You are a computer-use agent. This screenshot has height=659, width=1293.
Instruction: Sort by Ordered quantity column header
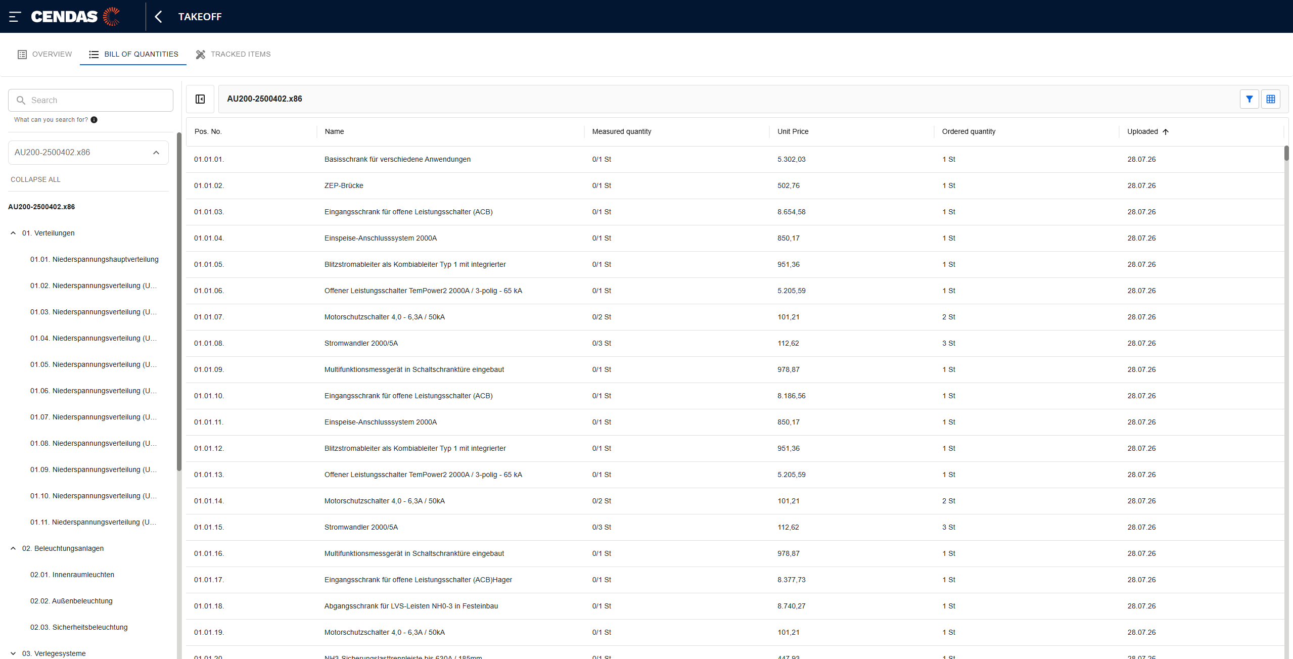point(968,131)
